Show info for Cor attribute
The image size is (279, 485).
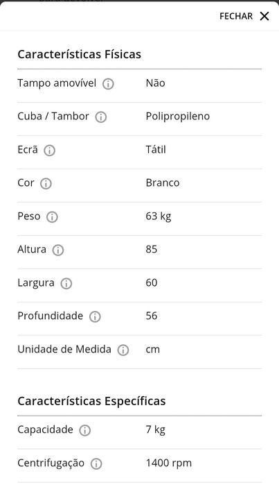[46, 184]
